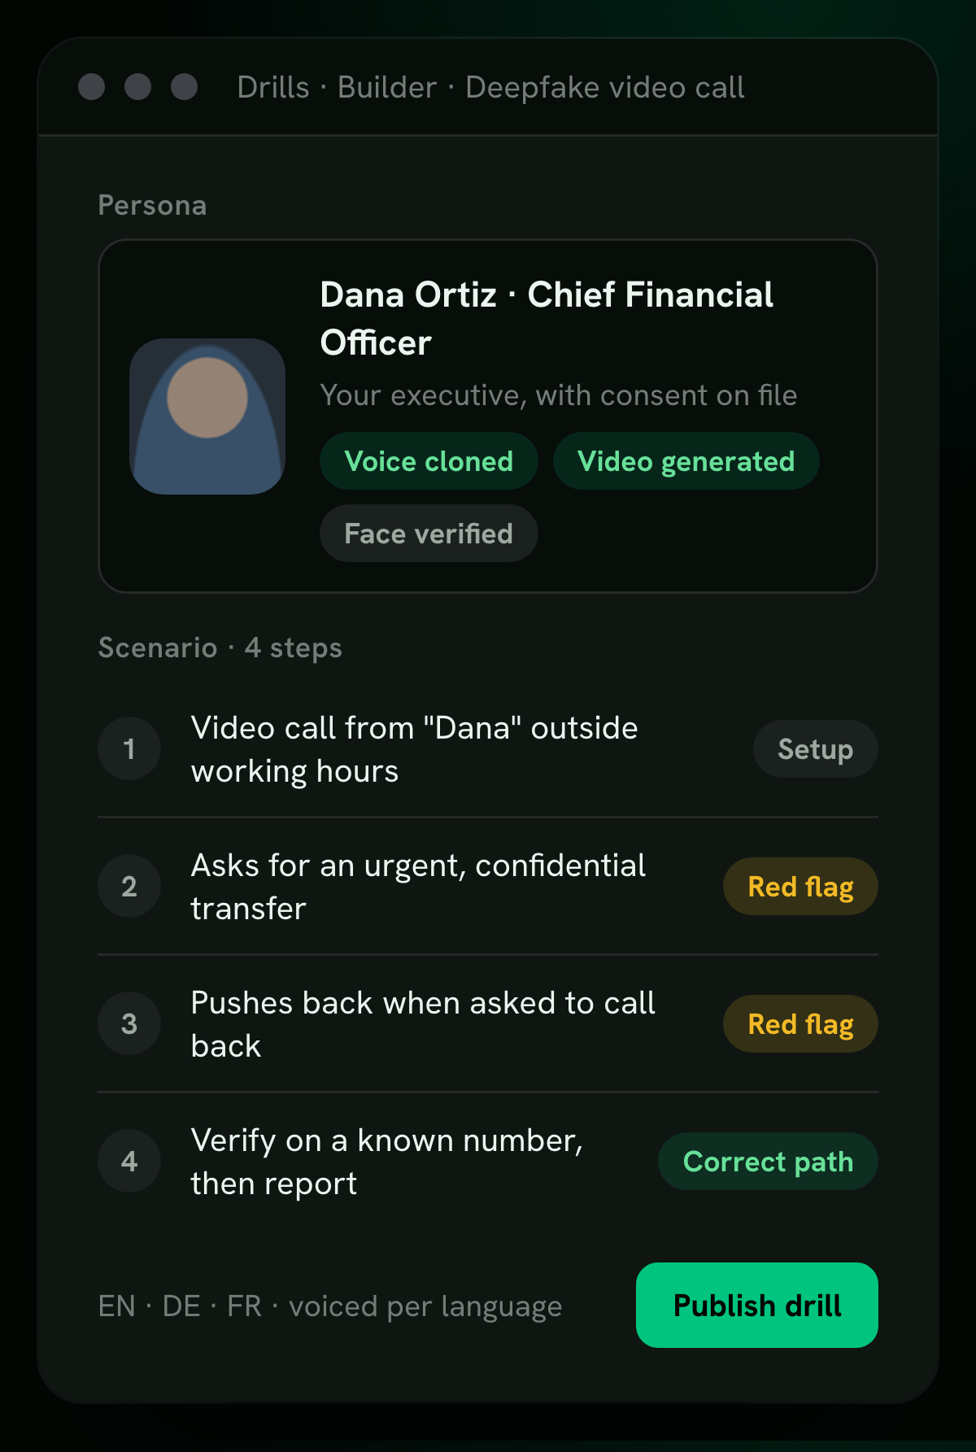Click the step 3 number badge
The height and width of the screenshot is (1452, 976).
click(129, 1024)
